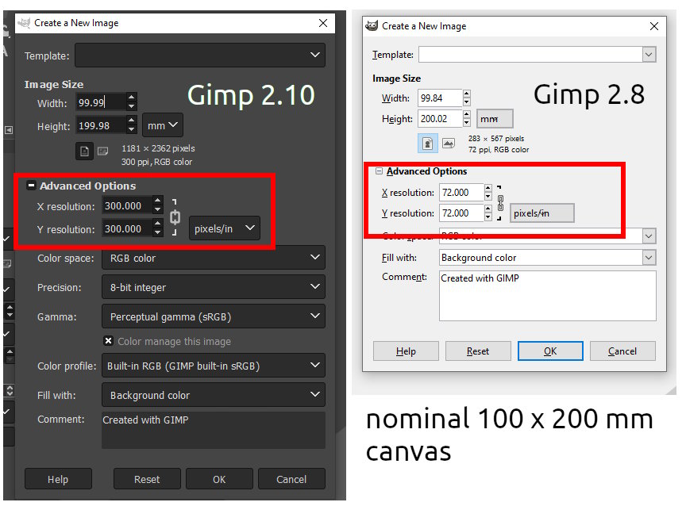This screenshot has height=506, width=686.
Task: Increase Width using up arrow in Gimp 2.8
Action: (466, 94)
